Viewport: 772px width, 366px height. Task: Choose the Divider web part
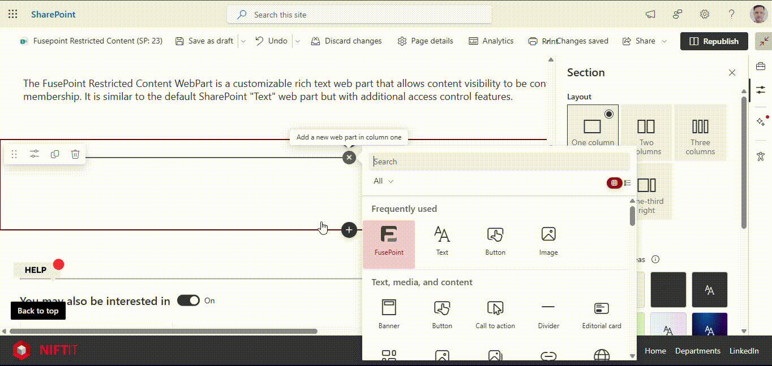548,315
